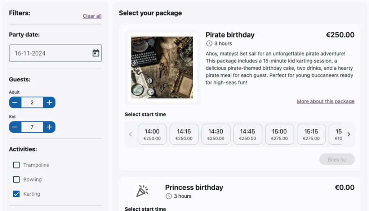Decrease the Kid guest count
369x211 pixels.
(x=15, y=127)
